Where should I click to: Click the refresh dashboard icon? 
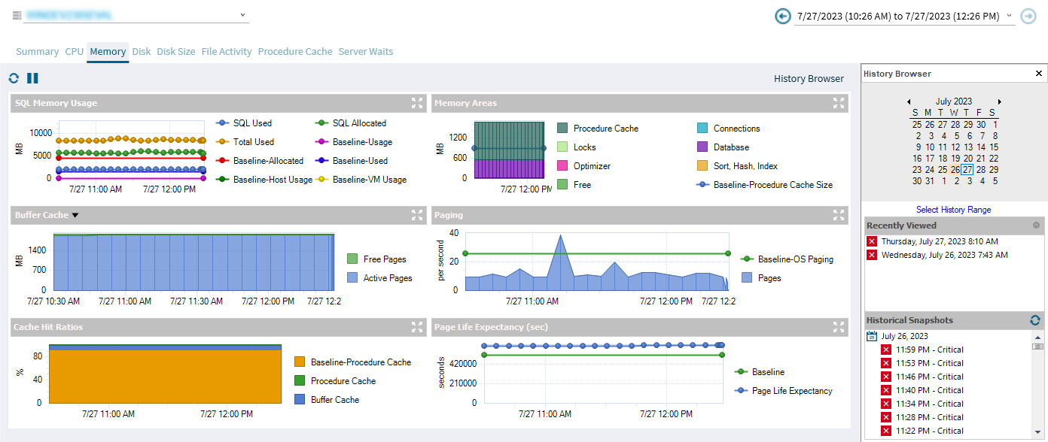coord(14,78)
